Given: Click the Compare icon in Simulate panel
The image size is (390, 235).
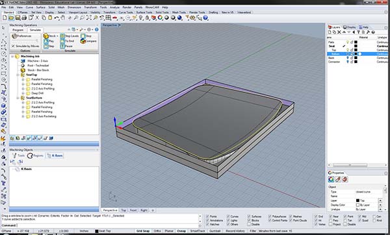Looking at the screenshot, I should pos(83,42).
